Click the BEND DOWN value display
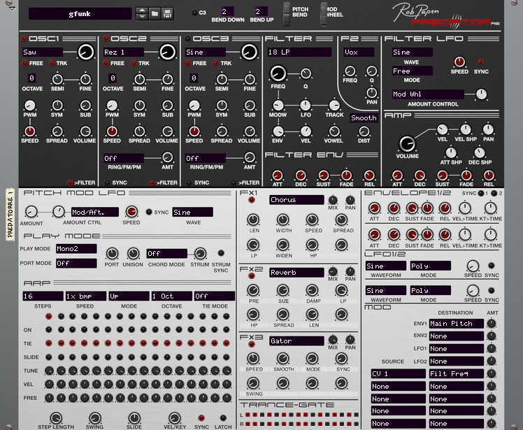The height and width of the screenshot is (430, 523). (x=228, y=12)
